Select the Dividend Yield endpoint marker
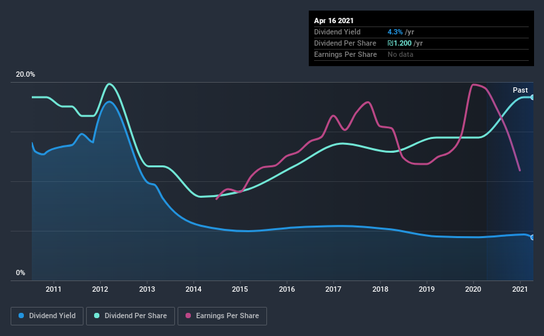The height and width of the screenshot is (336, 544). [x=533, y=237]
